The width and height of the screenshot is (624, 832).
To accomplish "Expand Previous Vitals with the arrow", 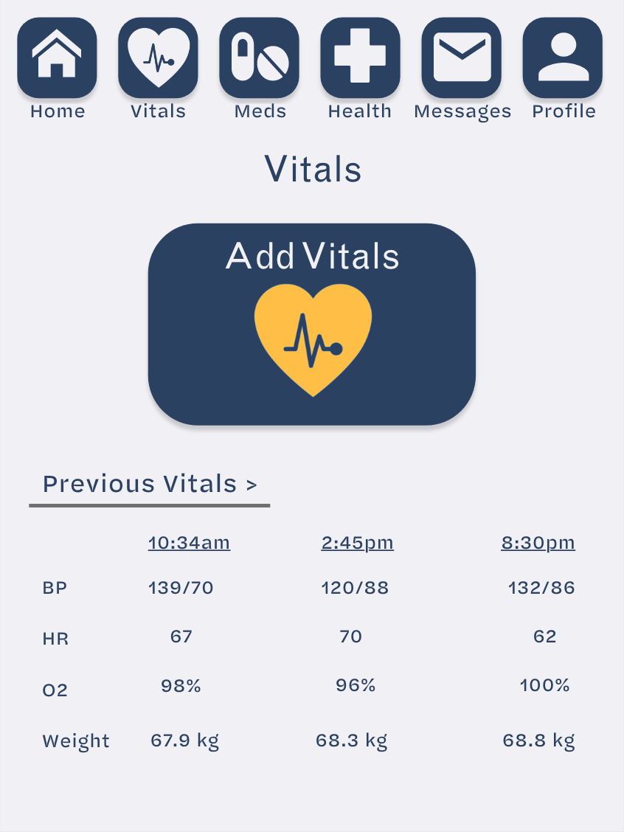I will tap(150, 484).
